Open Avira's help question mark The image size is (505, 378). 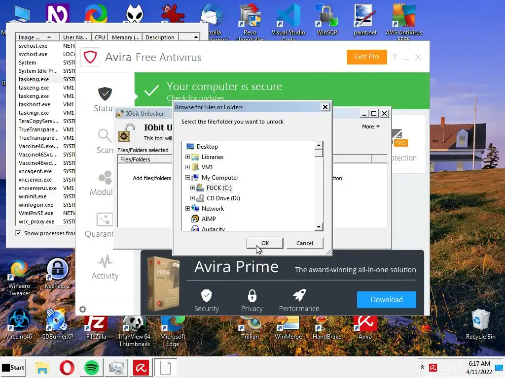395,57
